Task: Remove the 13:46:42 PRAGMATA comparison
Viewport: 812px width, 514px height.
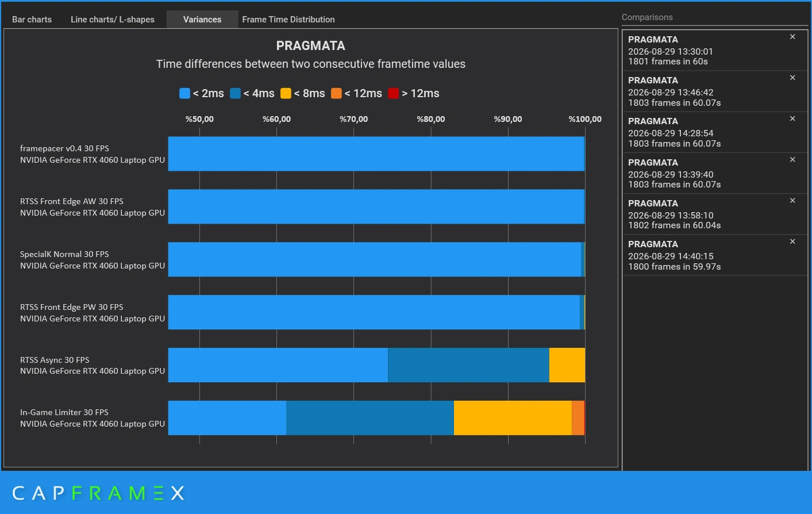Action: [792, 78]
